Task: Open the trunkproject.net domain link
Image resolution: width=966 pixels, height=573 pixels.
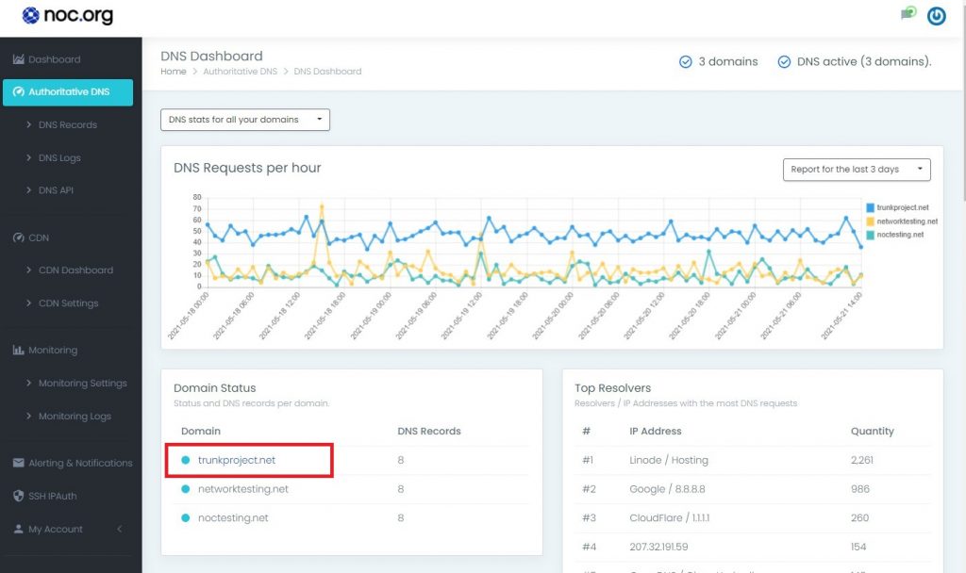Action: point(237,460)
